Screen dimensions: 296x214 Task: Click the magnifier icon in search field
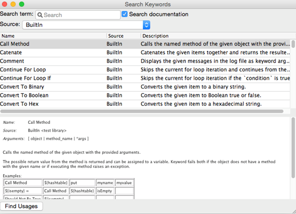pos(40,15)
